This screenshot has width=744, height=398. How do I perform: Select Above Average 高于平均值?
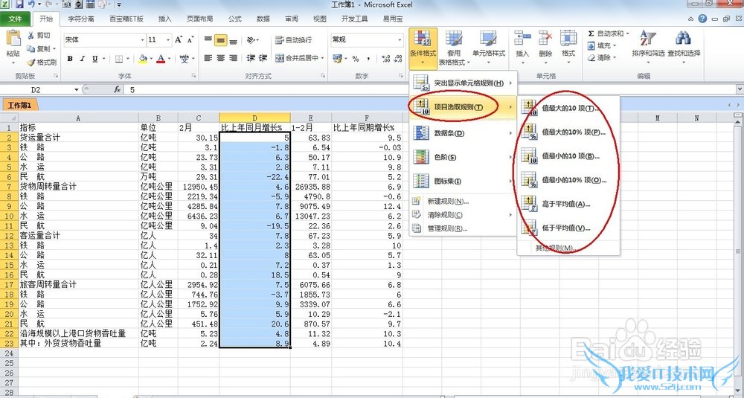(x=568, y=204)
